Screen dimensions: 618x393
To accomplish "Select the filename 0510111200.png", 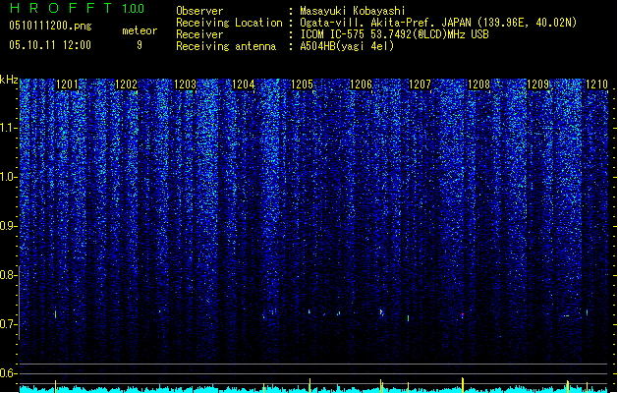I will tap(50, 26).
